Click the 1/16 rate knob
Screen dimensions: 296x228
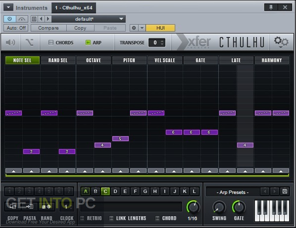coord(193,207)
